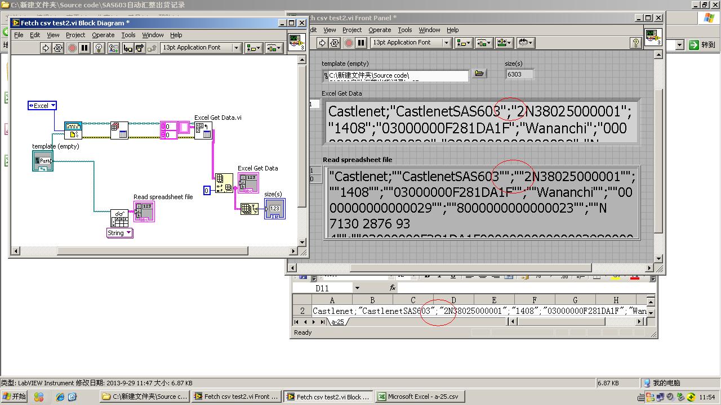Screen dimensions: 721x405
Task: Click the Context Help question mark button
Action: click(635, 43)
